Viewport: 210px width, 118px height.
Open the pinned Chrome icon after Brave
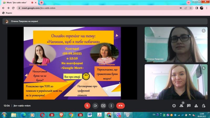[71, 115]
